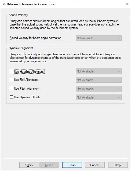
Task: Click the Use Roll Alignment label text
Action: point(26,80)
